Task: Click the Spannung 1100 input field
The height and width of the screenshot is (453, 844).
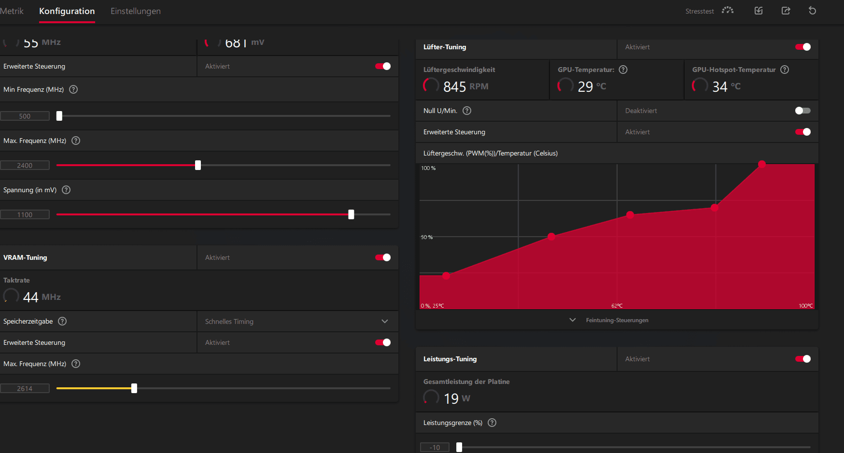Action: [25, 214]
